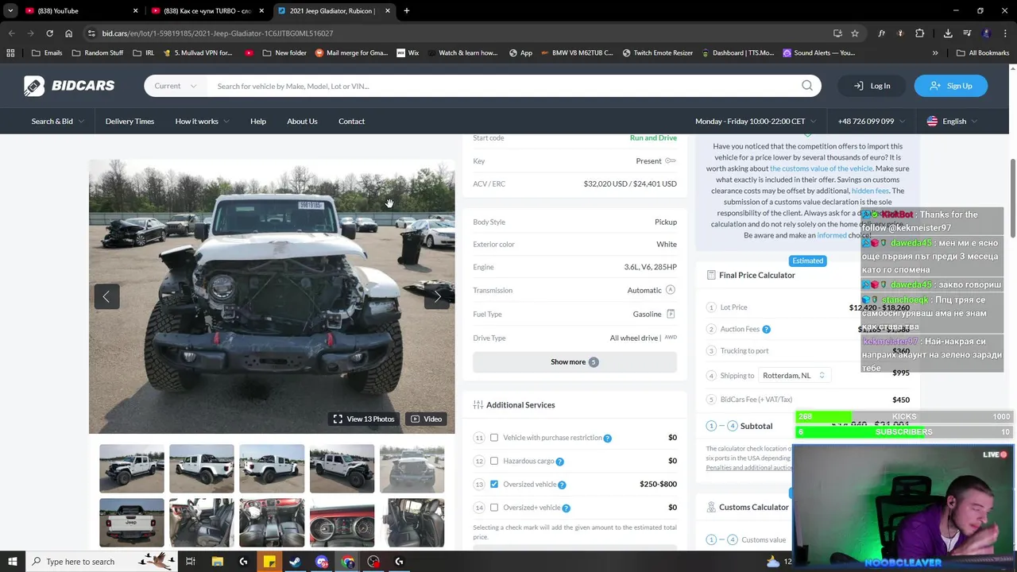Enable Hazardous cargo checkbox
Image resolution: width=1017 pixels, height=572 pixels.
(x=494, y=461)
